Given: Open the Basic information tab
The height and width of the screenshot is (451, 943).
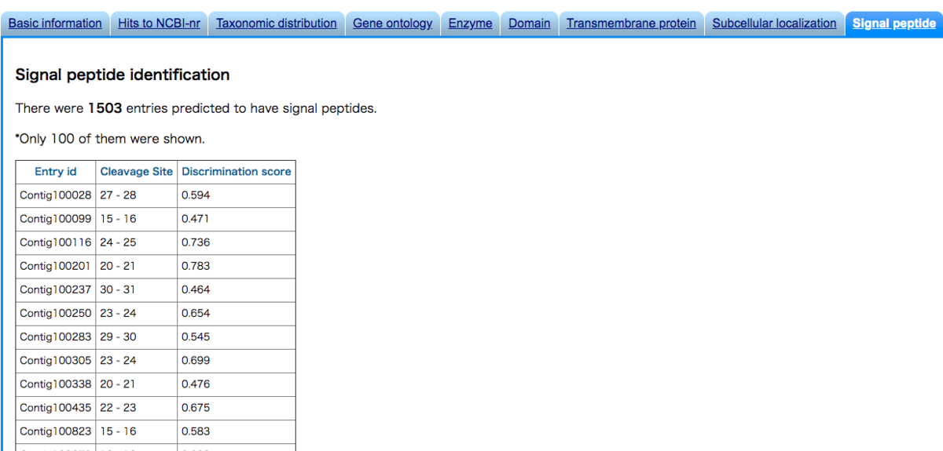Looking at the screenshot, I should (55, 24).
